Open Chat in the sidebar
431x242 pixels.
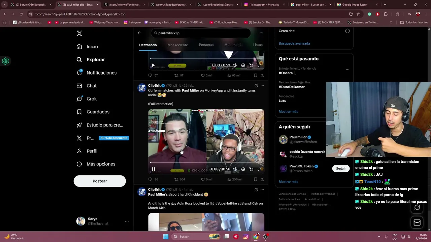tap(86, 86)
